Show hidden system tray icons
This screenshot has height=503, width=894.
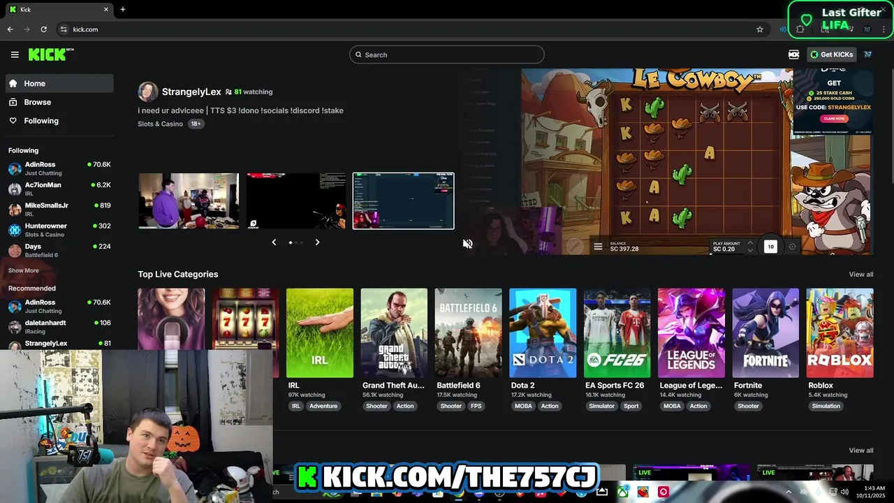click(x=789, y=492)
